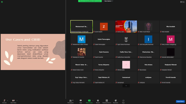Screen dimensions: 186x104
Task: Select Mery Andani Hutagalung participant tile
Action: pos(171,39)
